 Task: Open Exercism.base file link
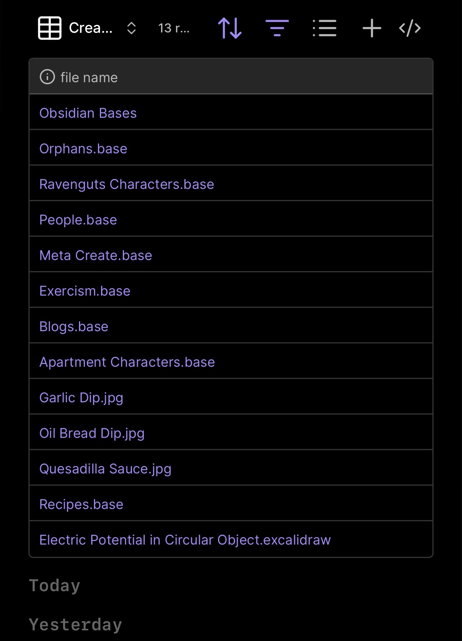click(85, 291)
